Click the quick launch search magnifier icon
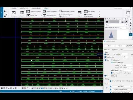Screen dimensions: 133x100 (x=131, y=8)
